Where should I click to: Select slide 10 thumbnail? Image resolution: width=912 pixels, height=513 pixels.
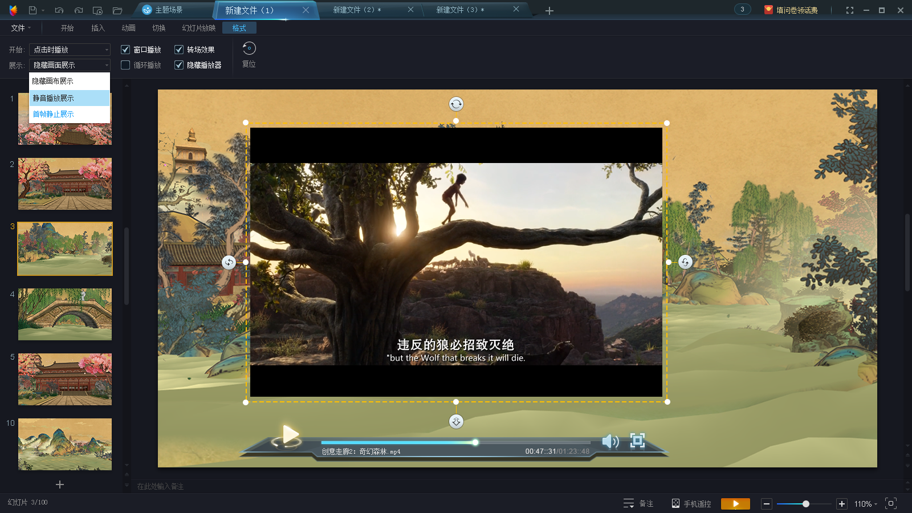(x=65, y=445)
